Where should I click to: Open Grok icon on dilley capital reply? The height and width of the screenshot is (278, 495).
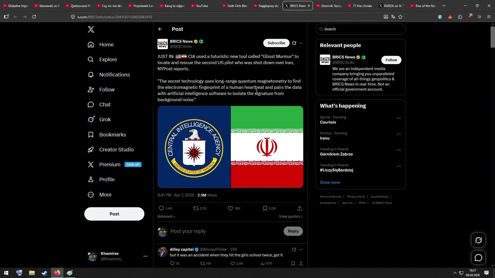[x=294, y=249]
